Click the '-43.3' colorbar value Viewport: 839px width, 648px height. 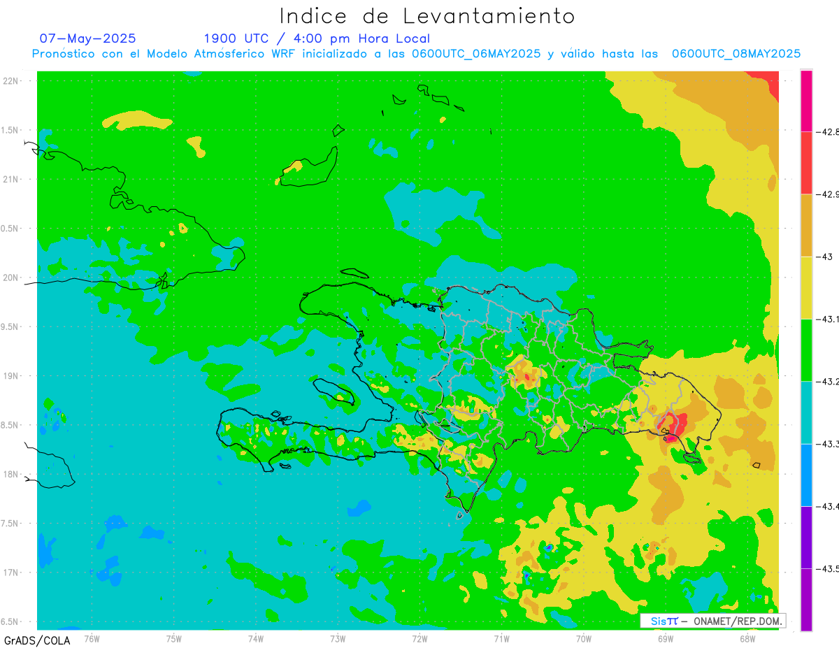(x=827, y=443)
